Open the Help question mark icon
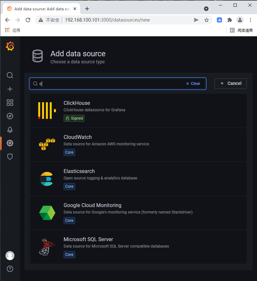Image resolution: width=257 pixels, height=281 pixels. (x=10, y=269)
